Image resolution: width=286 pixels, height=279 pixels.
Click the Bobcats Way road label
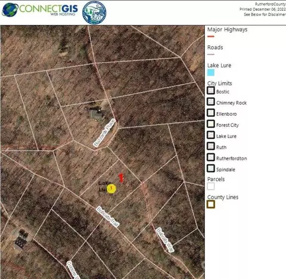(x=165, y=240)
